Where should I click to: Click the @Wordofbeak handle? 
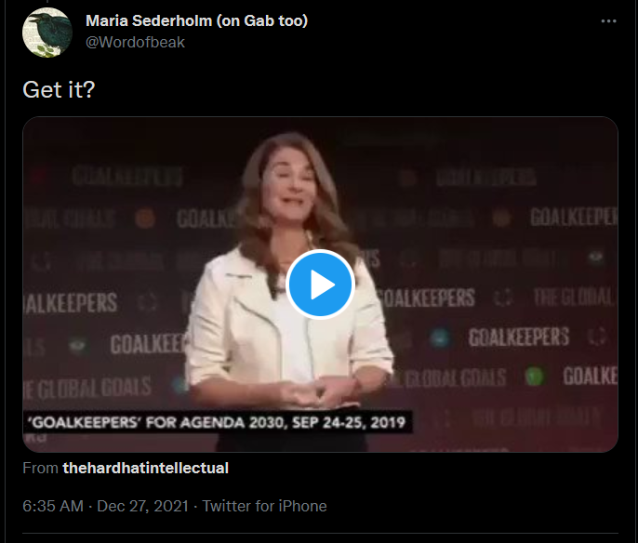pyautogui.click(x=135, y=42)
